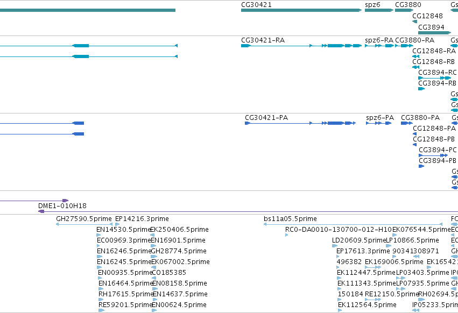The image size is (458, 313).
Task: Select the CG3880 gene feature
Action: click(x=404, y=10)
